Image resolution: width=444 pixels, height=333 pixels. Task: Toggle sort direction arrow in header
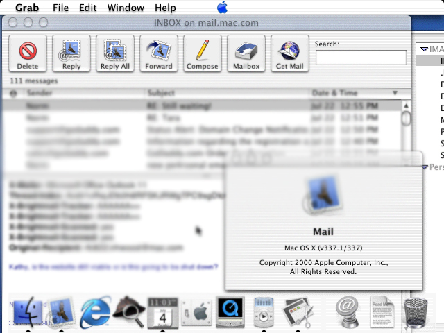(395, 93)
